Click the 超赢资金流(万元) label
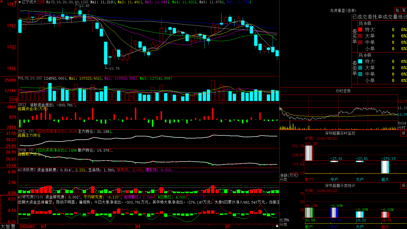The image size is (407, 229). click(33, 109)
